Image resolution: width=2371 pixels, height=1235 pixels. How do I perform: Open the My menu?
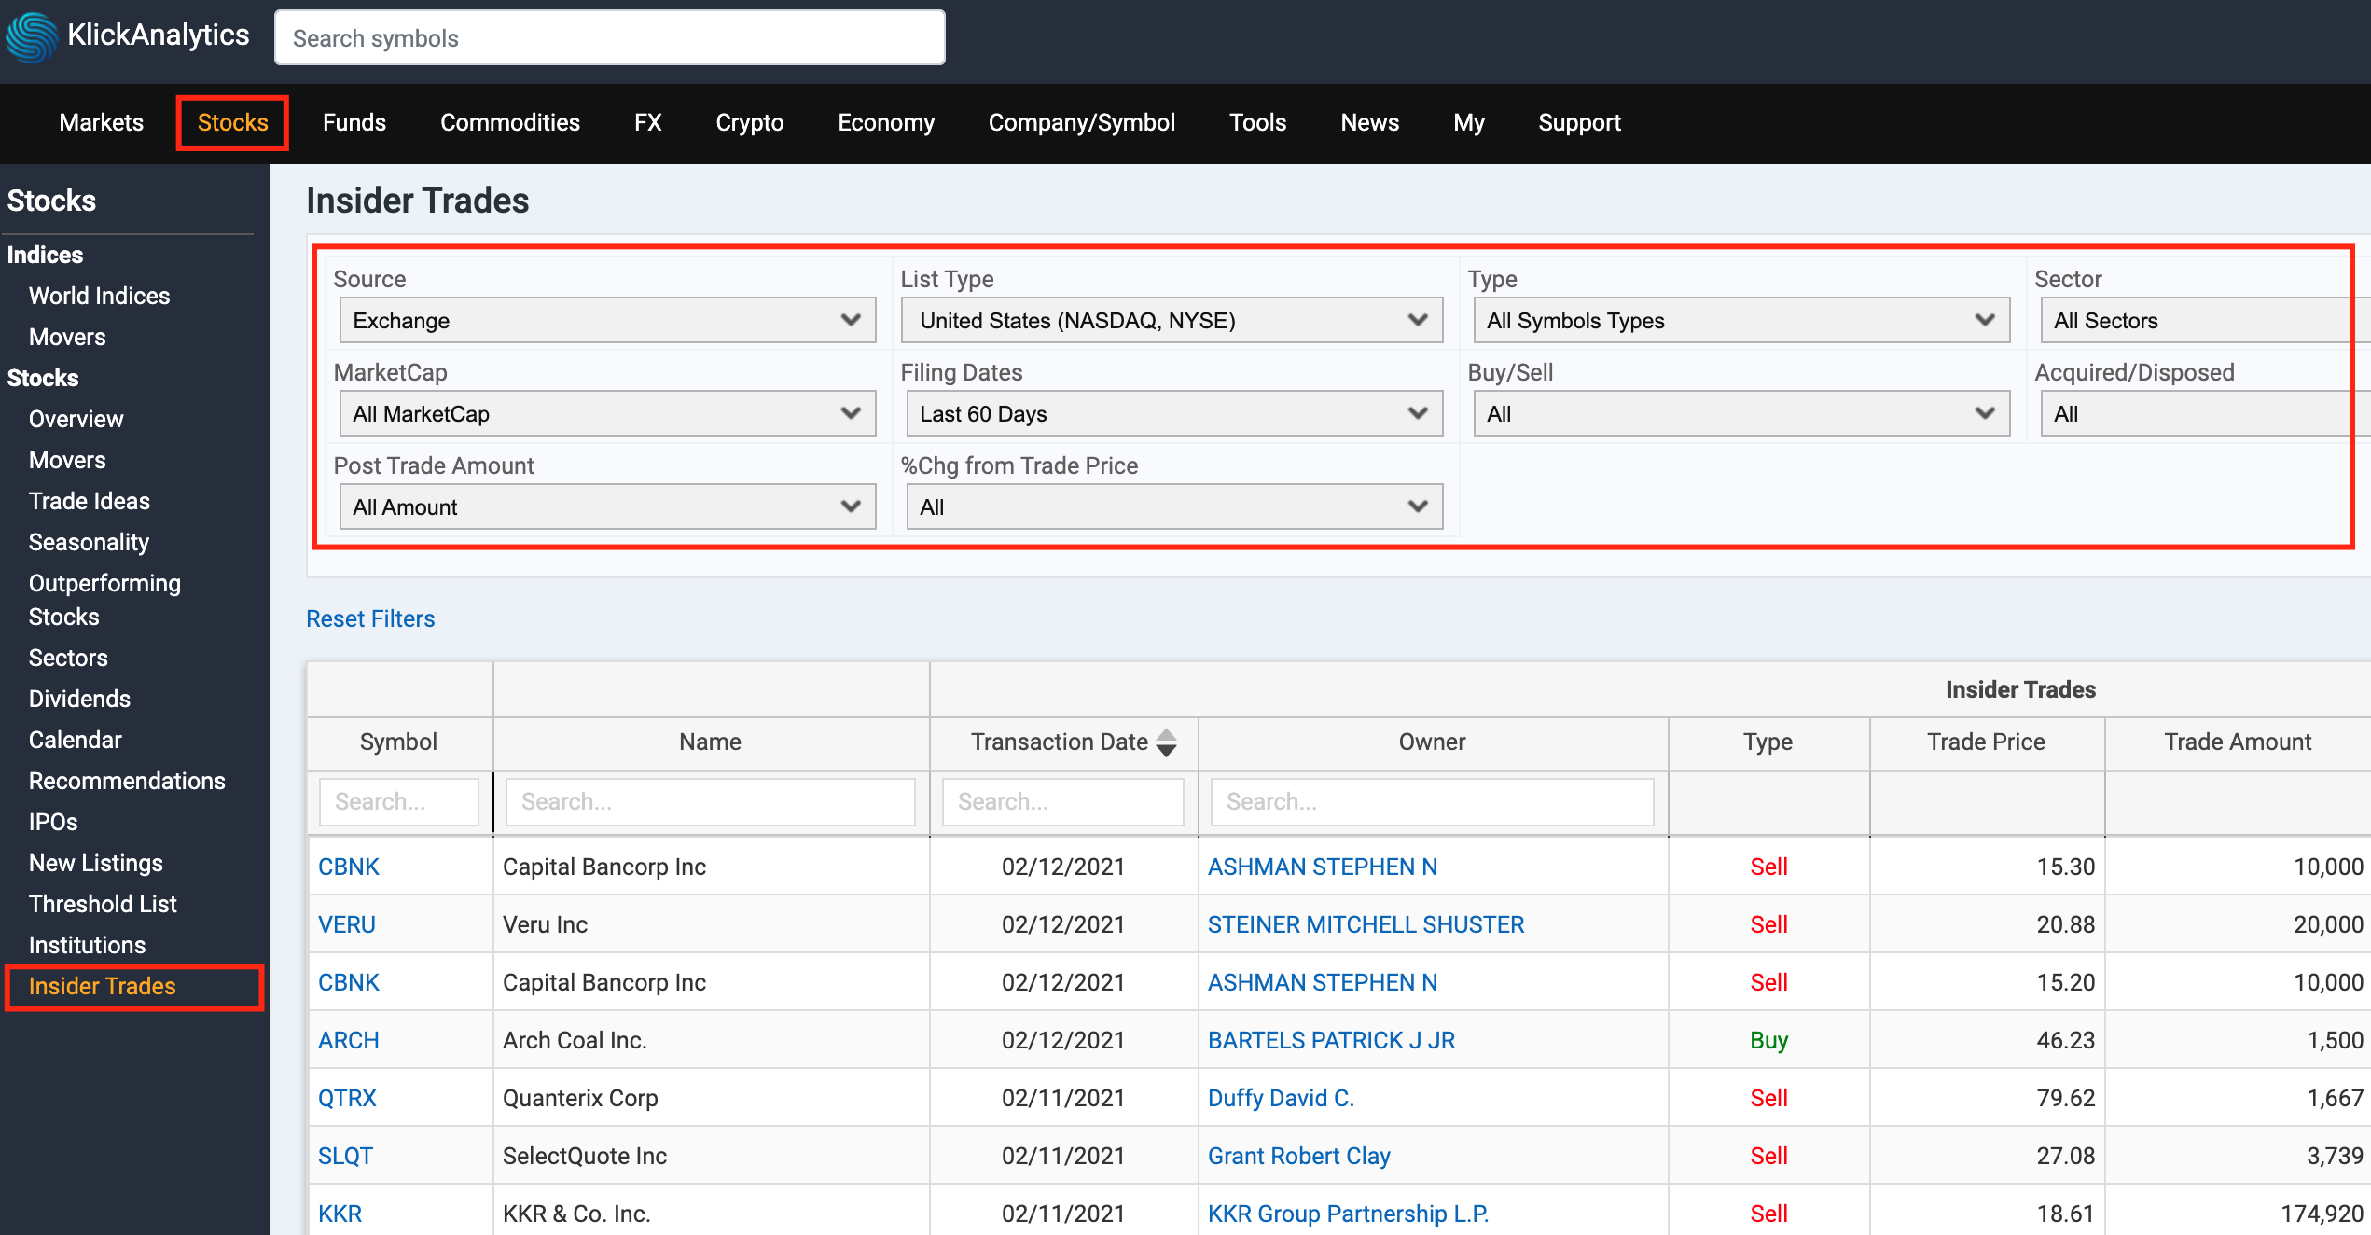(1468, 122)
